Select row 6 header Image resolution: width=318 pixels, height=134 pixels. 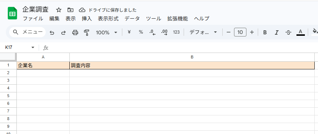(x=8, y=104)
